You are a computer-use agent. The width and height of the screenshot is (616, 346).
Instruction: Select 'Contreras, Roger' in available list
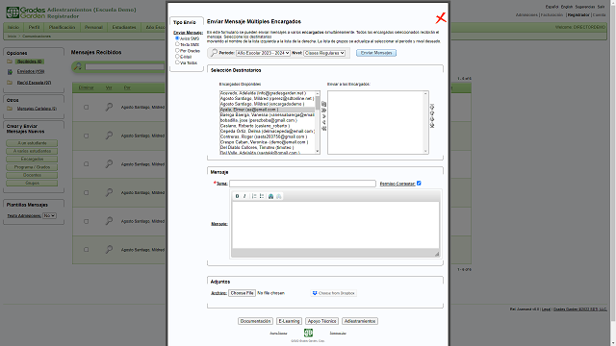(x=268, y=136)
